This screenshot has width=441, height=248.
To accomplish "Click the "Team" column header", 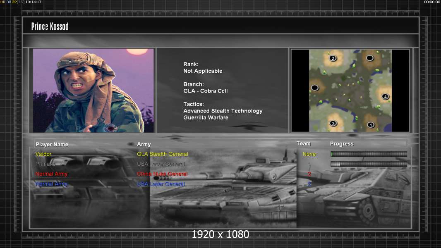I will [x=304, y=143].
